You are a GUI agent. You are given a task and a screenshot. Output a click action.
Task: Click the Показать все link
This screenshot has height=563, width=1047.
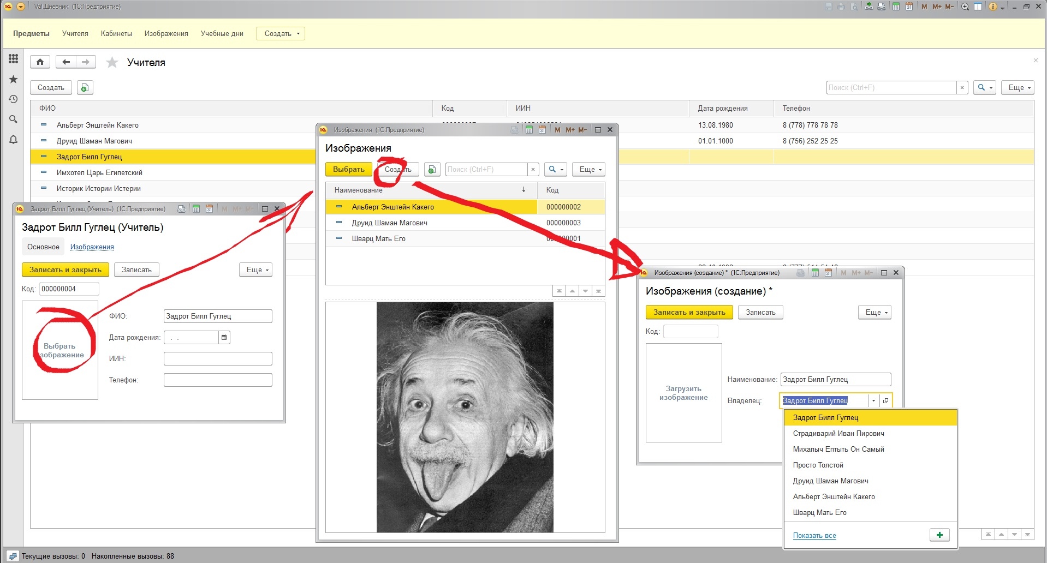pos(814,536)
